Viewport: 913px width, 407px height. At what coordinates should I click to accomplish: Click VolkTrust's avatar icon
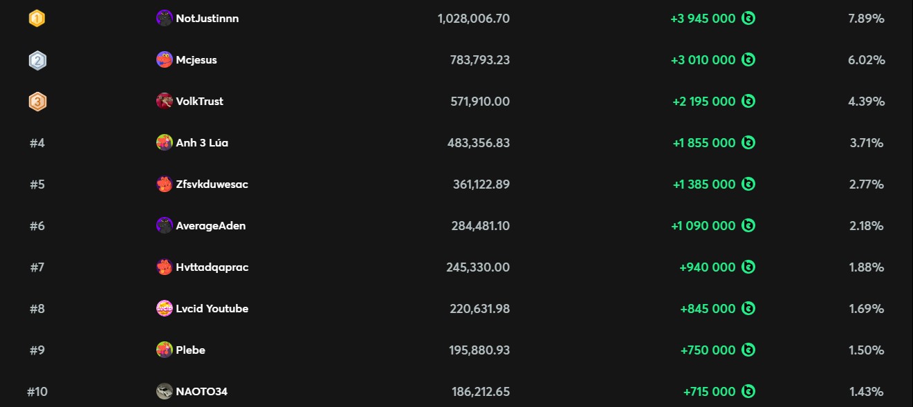coord(164,102)
